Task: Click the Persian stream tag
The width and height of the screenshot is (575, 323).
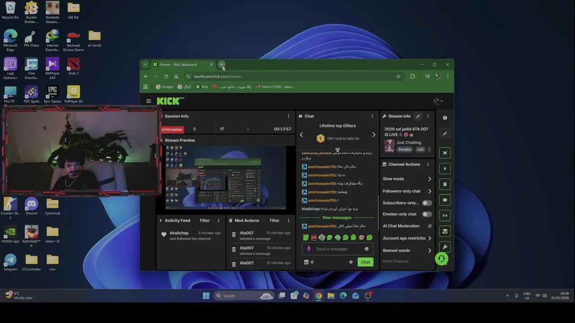Action: [404, 150]
